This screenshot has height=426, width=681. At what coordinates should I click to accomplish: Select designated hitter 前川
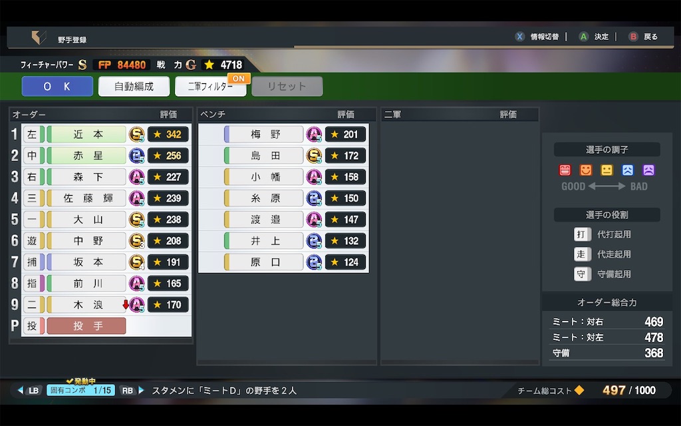point(86,284)
